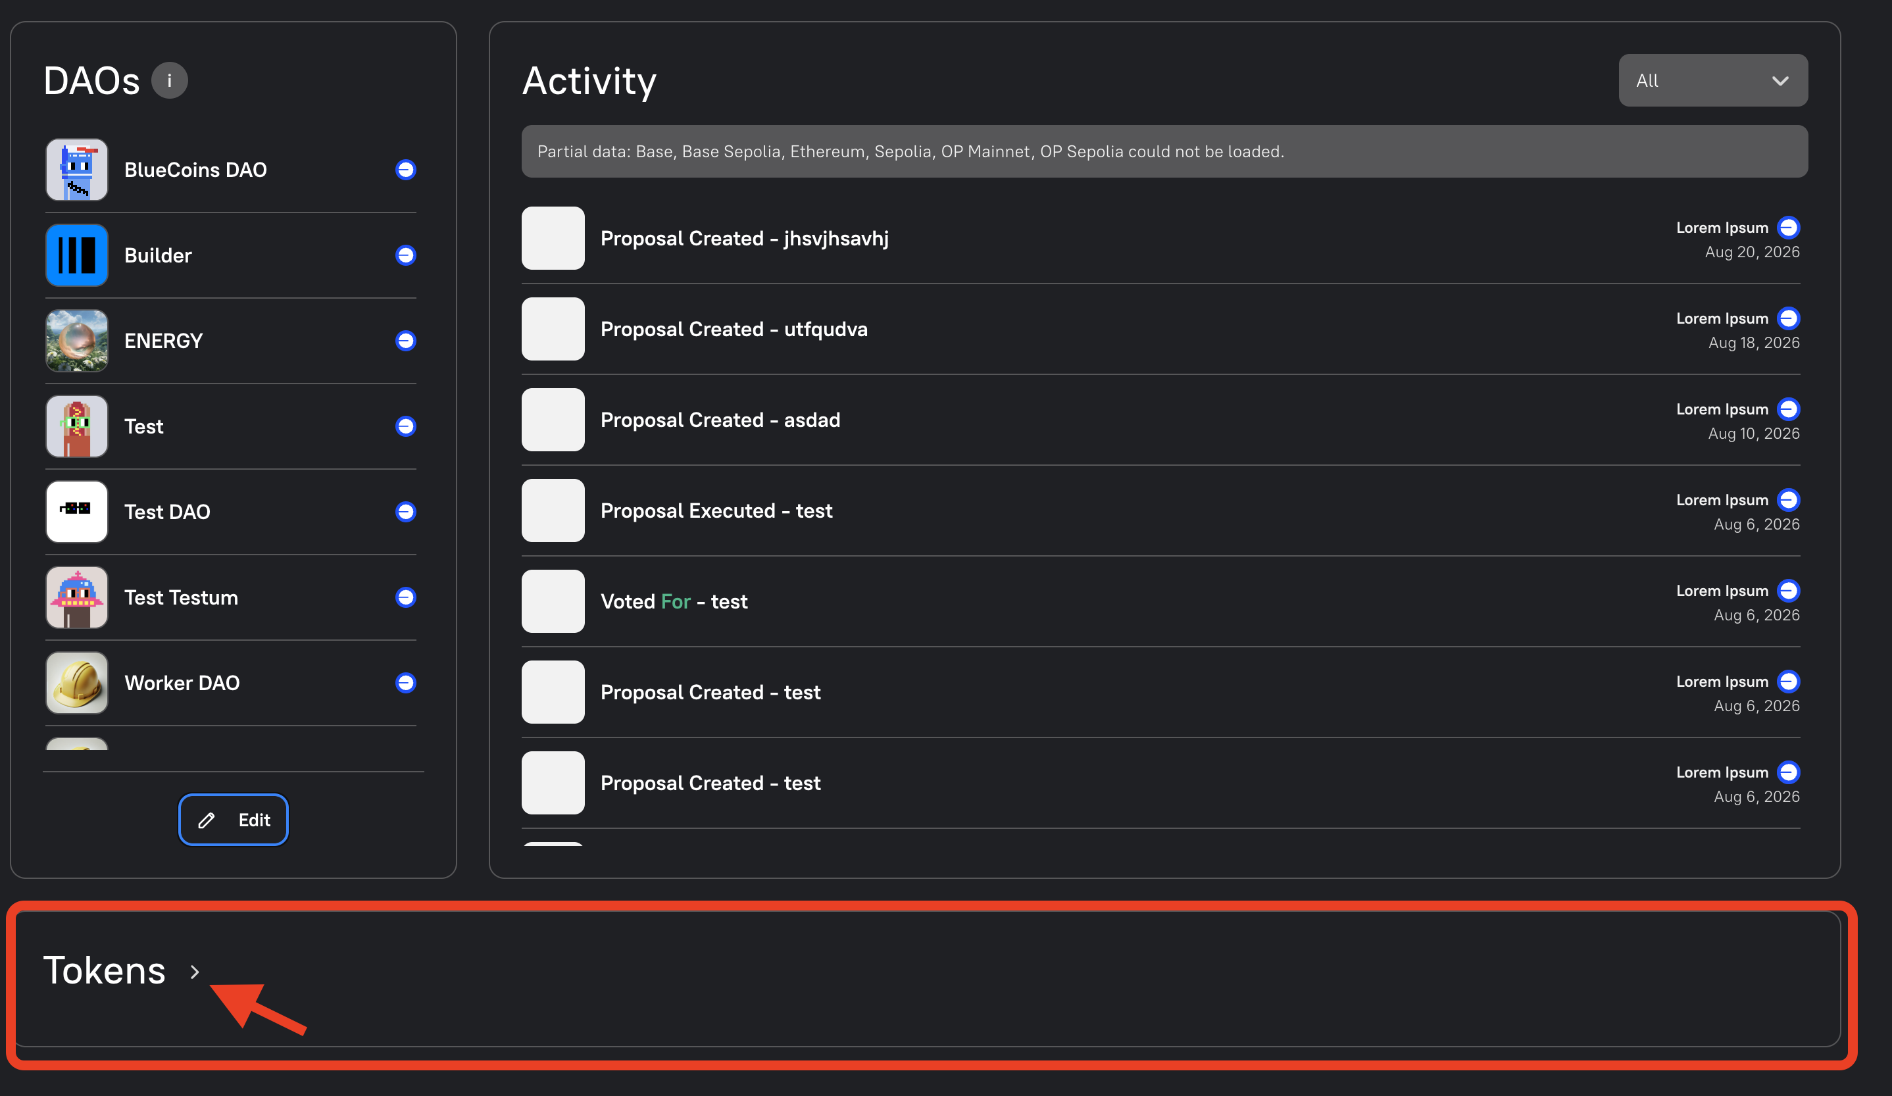Click the DAOs info icon

coord(170,80)
